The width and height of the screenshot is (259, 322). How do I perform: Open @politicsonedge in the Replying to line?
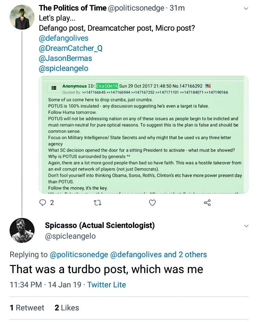click(x=79, y=255)
